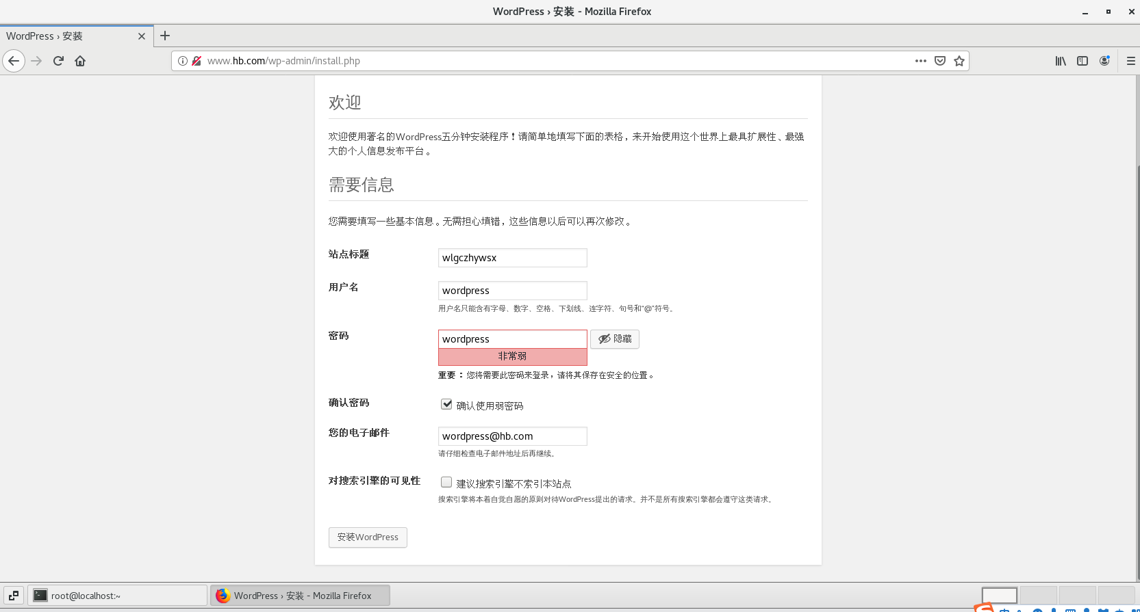Screen dimensions: 1140x612
Task: Open the Firefox hamburger menu
Action: (x=1130, y=61)
